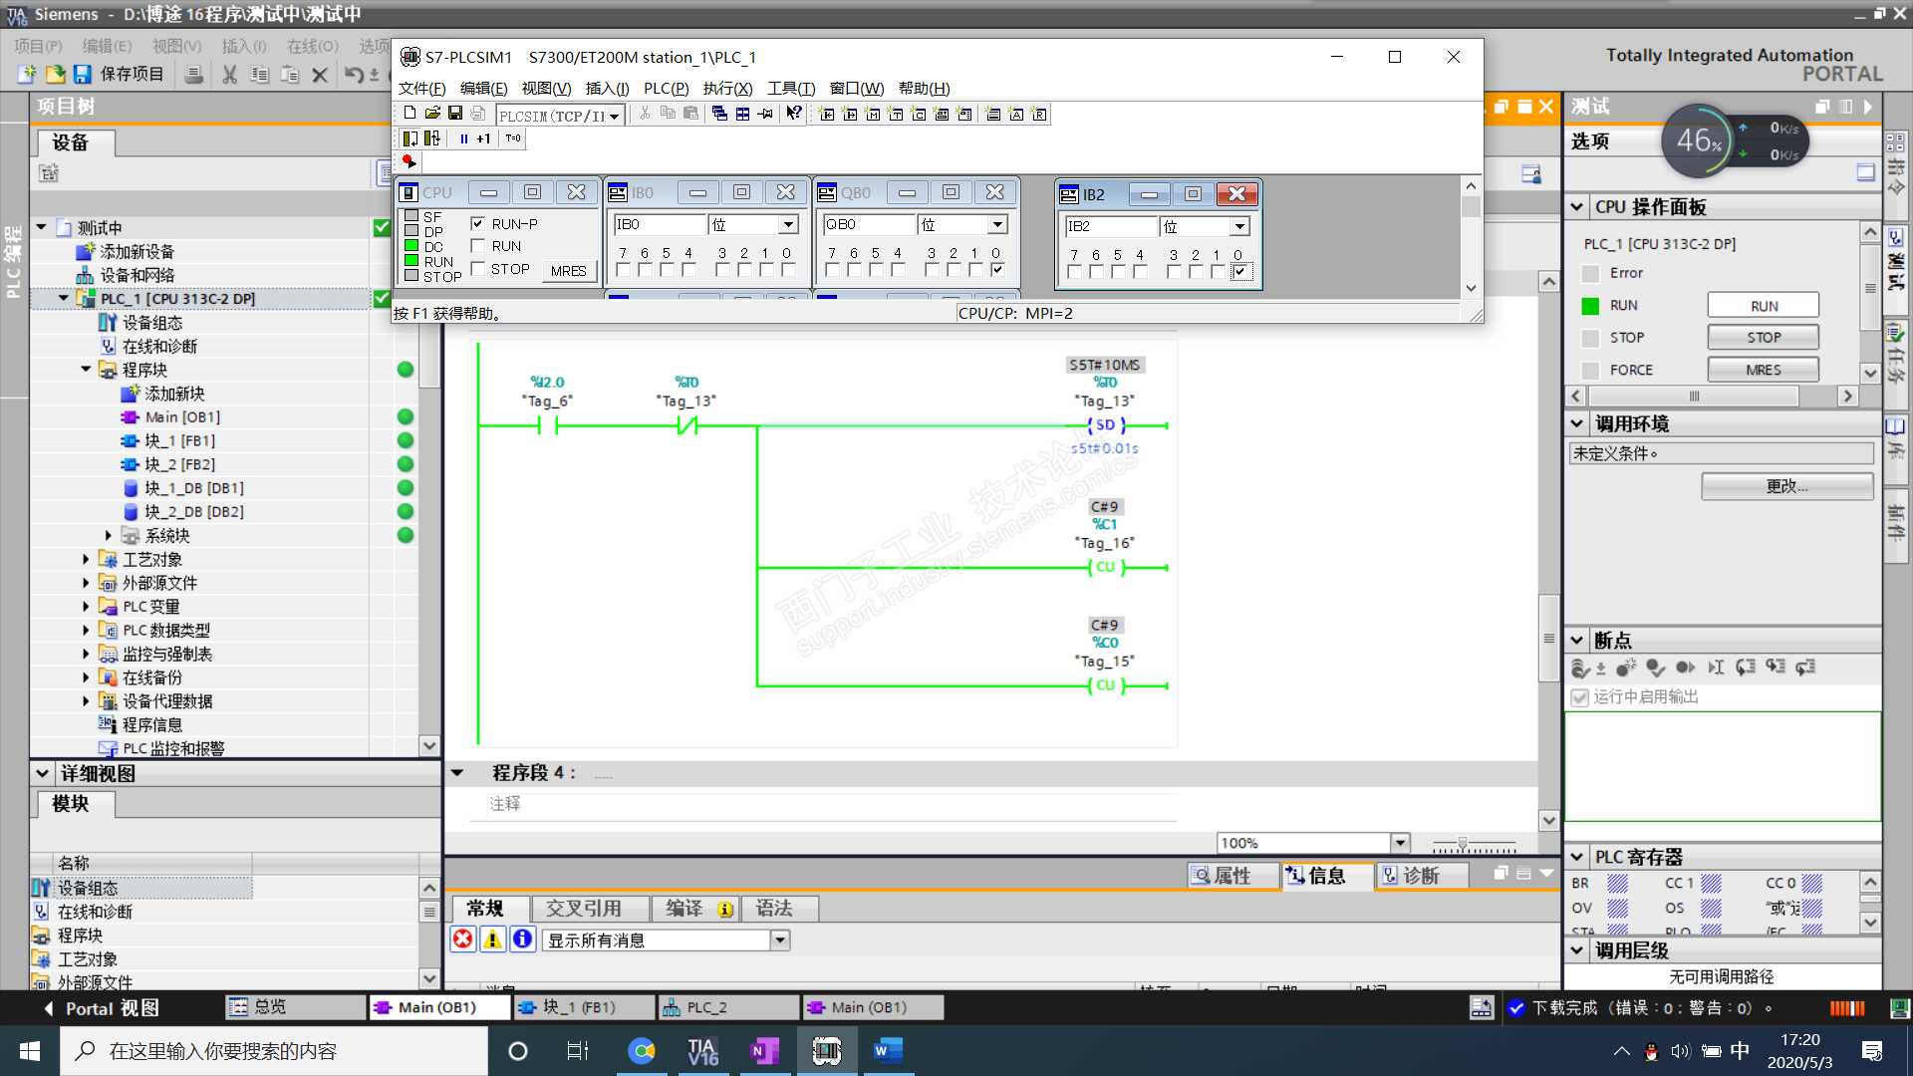1913x1076 pixels.
Task: Click the PLCSIM open file icon
Action: pos(432,114)
